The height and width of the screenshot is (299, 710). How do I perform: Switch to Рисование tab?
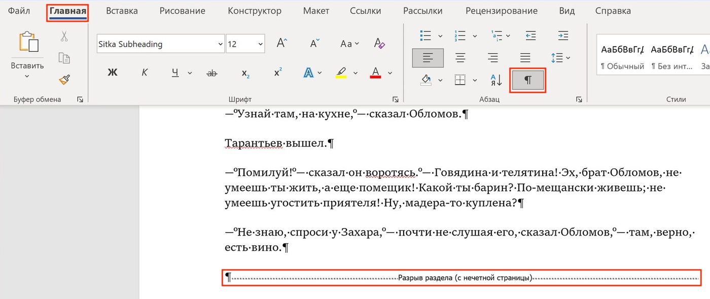[183, 11]
